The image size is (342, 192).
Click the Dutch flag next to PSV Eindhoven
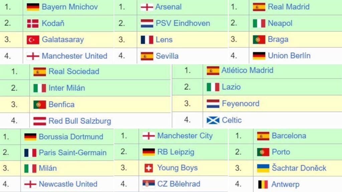[x=147, y=23]
